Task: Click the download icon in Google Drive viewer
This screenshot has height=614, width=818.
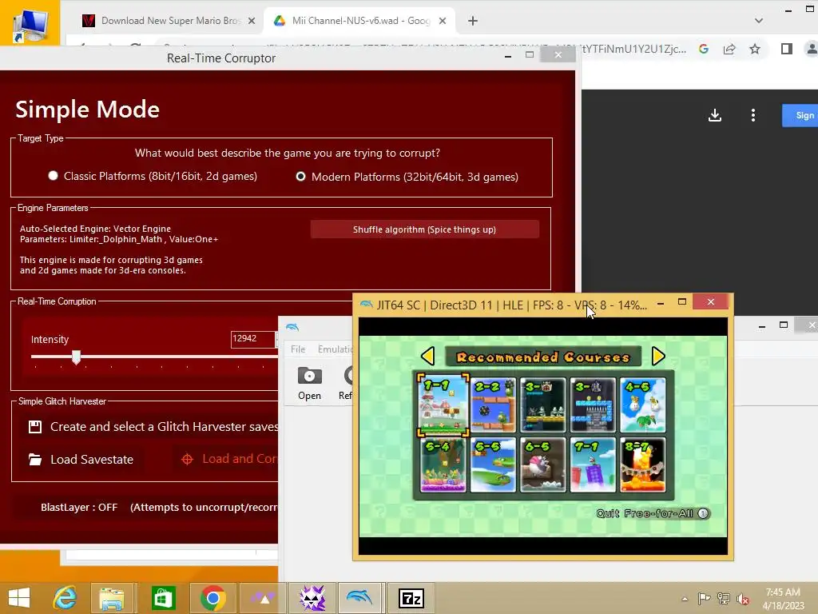Action: click(715, 115)
